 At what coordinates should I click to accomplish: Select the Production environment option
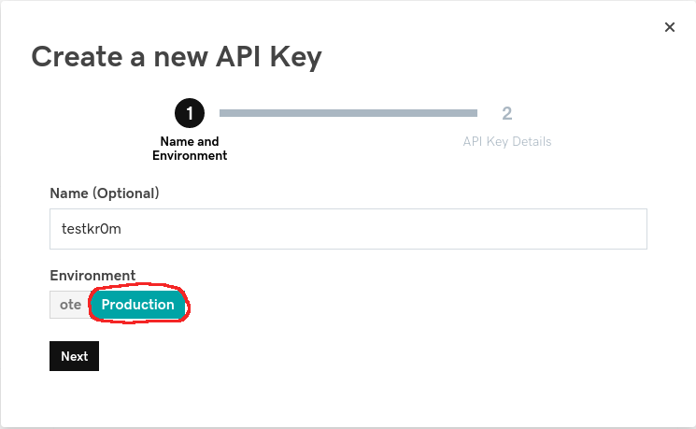[138, 305]
